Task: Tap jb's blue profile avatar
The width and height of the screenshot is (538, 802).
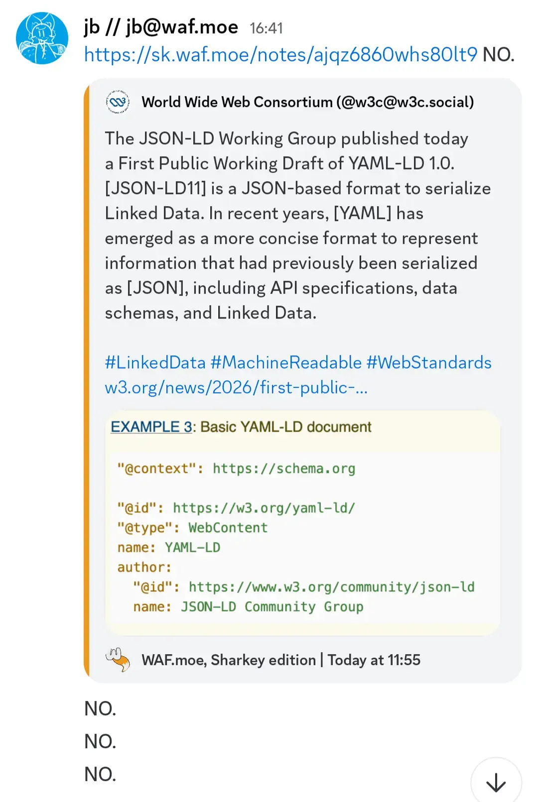Action: pos(42,38)
